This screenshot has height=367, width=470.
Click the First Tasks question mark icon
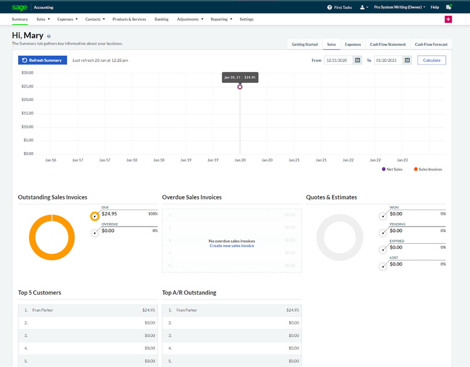coord(330,7)
